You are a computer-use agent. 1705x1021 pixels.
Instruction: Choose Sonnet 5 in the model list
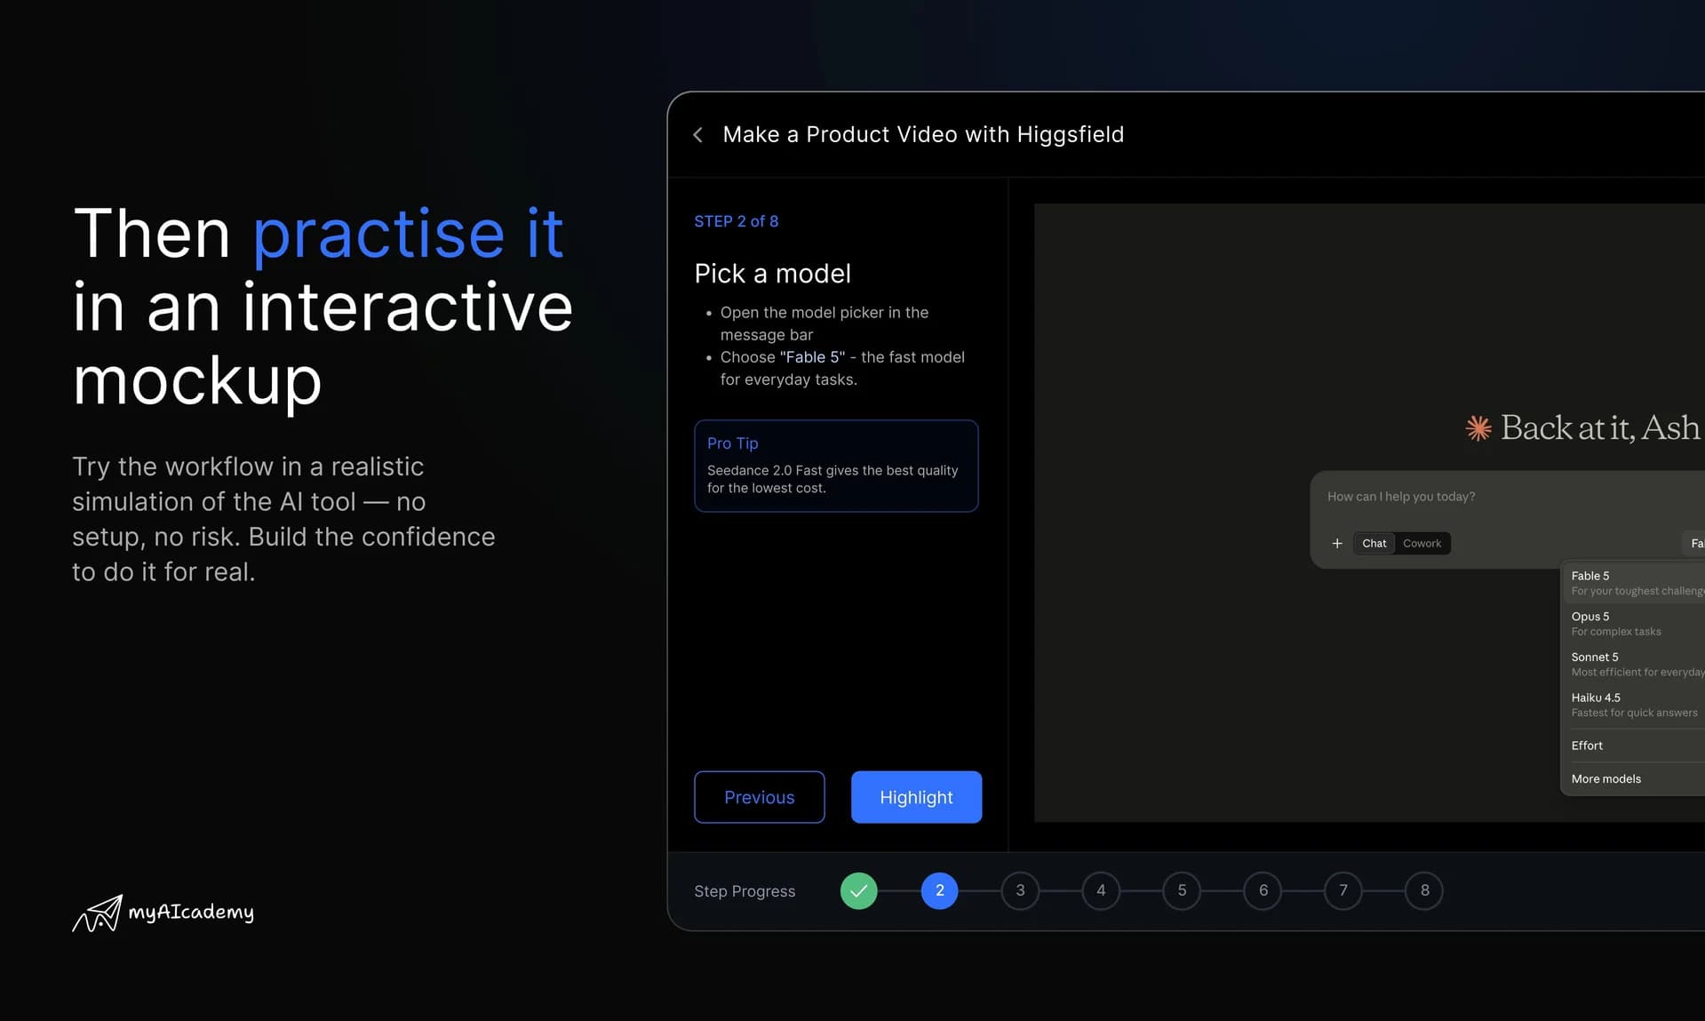(x=1633, y=665)
